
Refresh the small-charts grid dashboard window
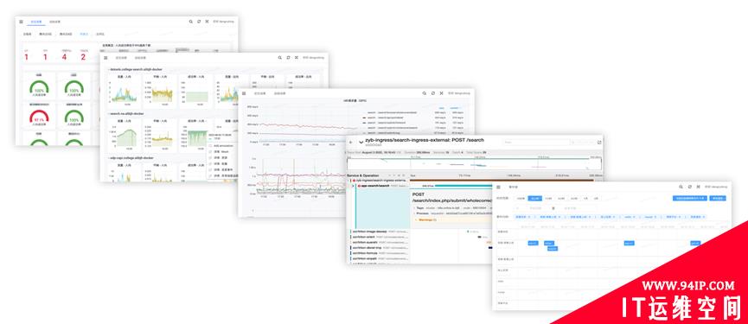coord(288,57)
